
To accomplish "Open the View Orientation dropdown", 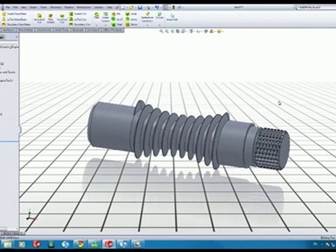I will [184, 31].
